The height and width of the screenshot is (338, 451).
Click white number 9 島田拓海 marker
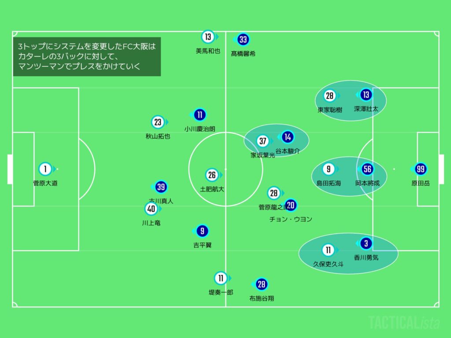[x=328, y=169]
